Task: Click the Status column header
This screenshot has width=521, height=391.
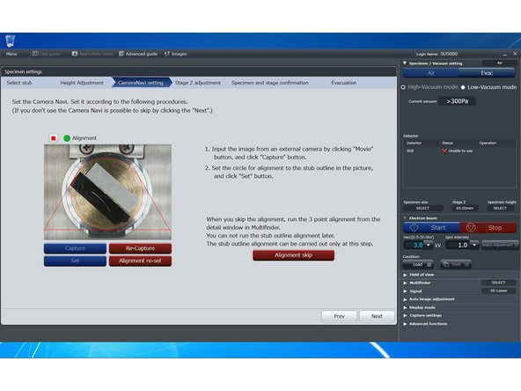Action: coord(447,143)
